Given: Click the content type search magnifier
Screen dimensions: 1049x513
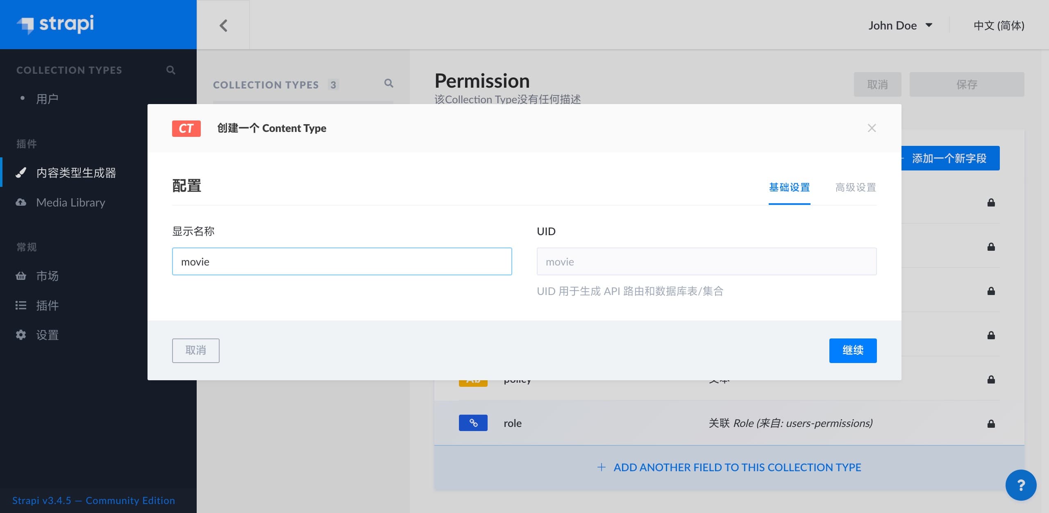Looking at the screenshot, I should 388,84.
